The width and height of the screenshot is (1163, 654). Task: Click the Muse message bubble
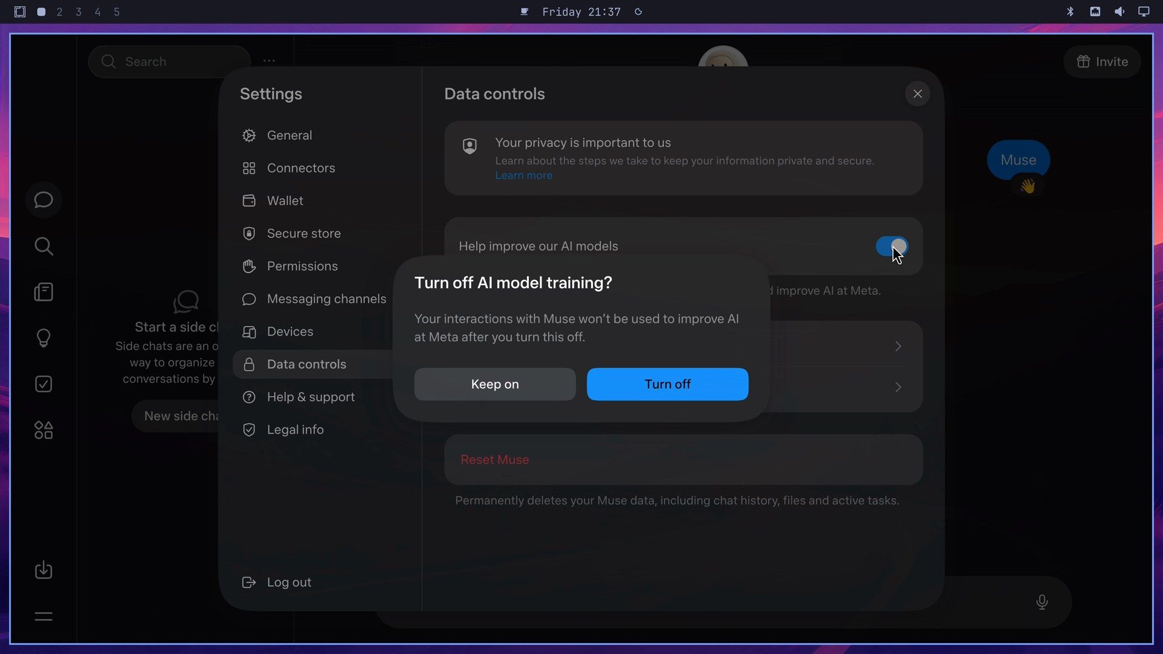click(x=1018, y=160)
